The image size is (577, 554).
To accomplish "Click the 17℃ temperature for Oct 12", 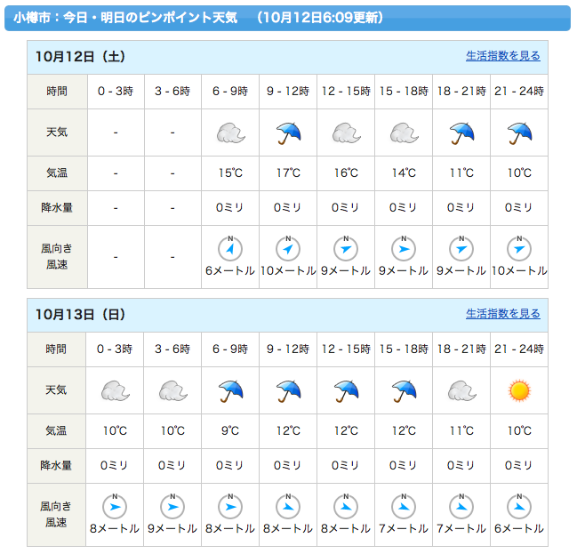I will pyautogui.click(x=288, y=173).
